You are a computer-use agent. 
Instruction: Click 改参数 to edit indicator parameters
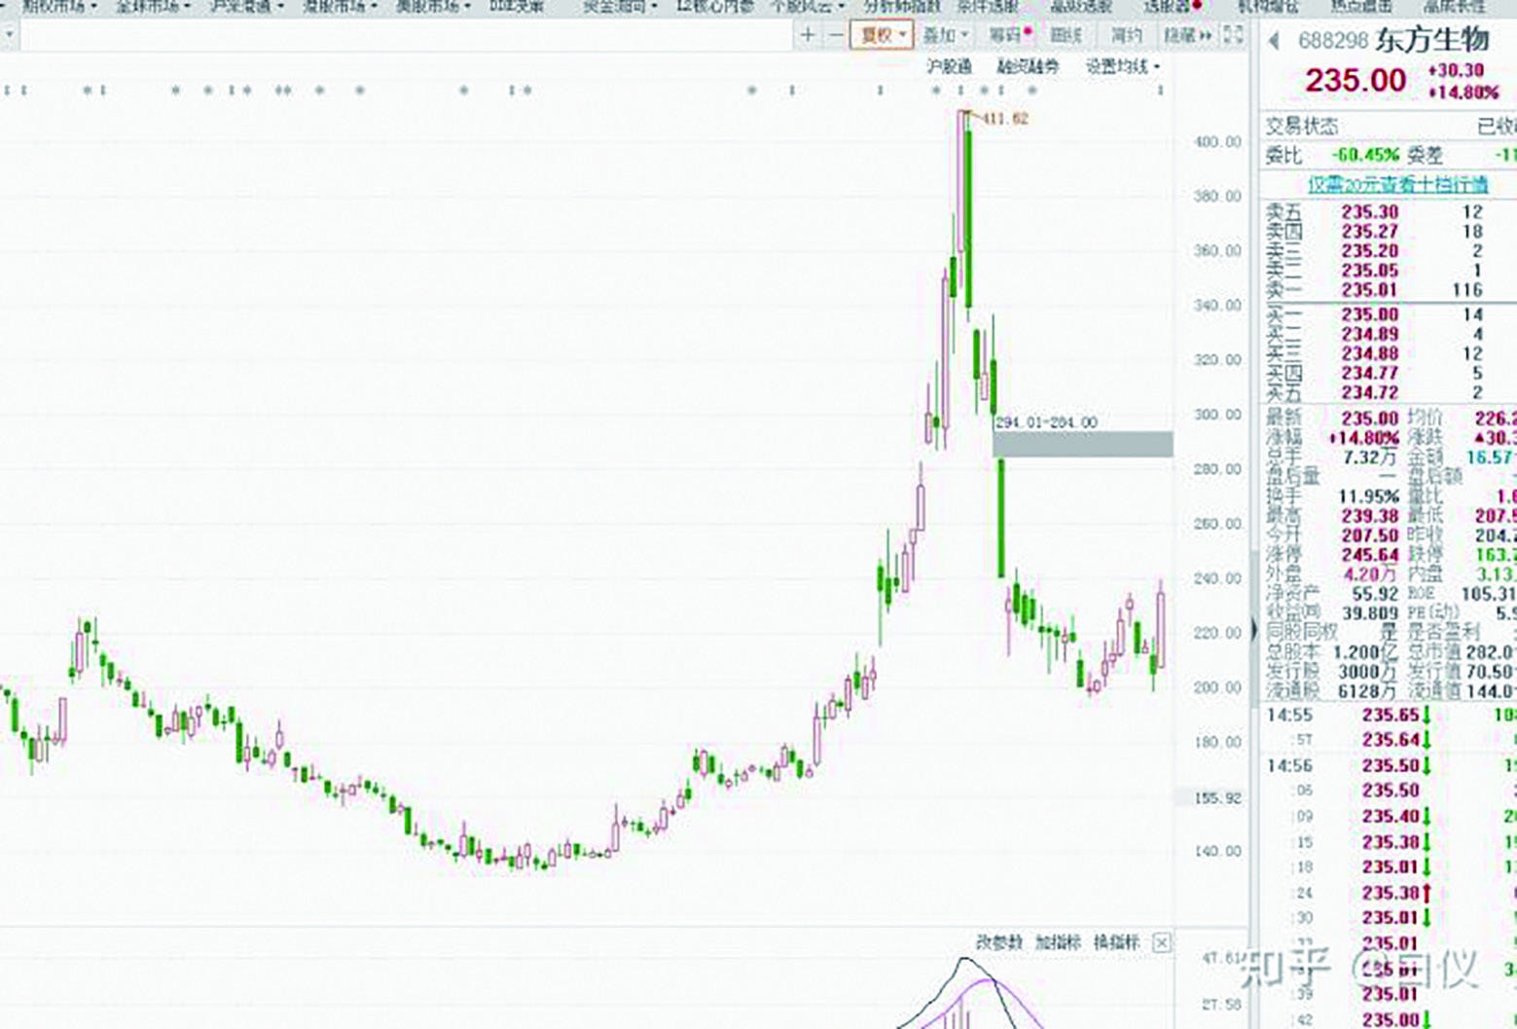pyautogui.click(x=999, y=942)
